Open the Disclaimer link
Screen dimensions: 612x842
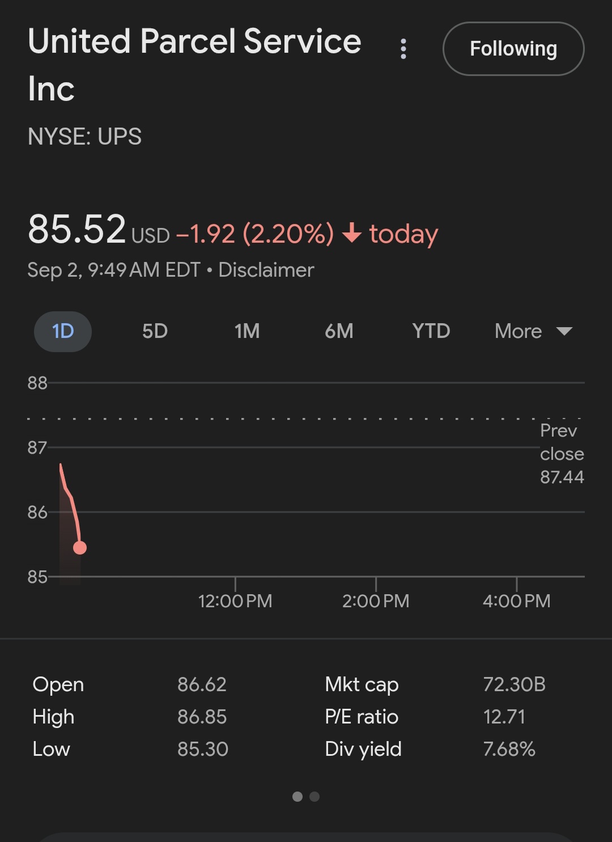click(x=266, y=270)
